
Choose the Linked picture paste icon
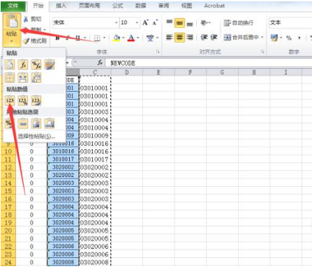[x=50, y=123]
